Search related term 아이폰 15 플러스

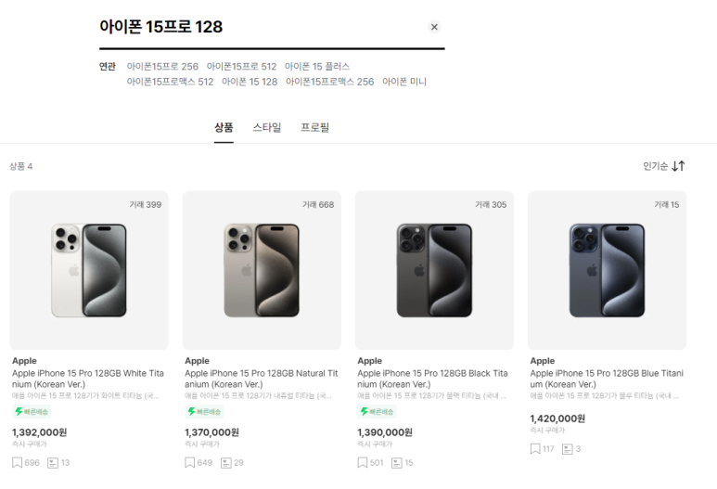317,66
